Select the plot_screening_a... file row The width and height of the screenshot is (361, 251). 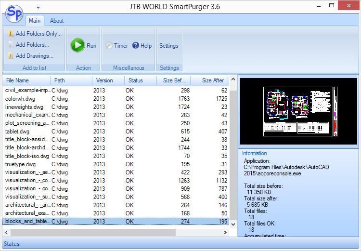[116, 123]
